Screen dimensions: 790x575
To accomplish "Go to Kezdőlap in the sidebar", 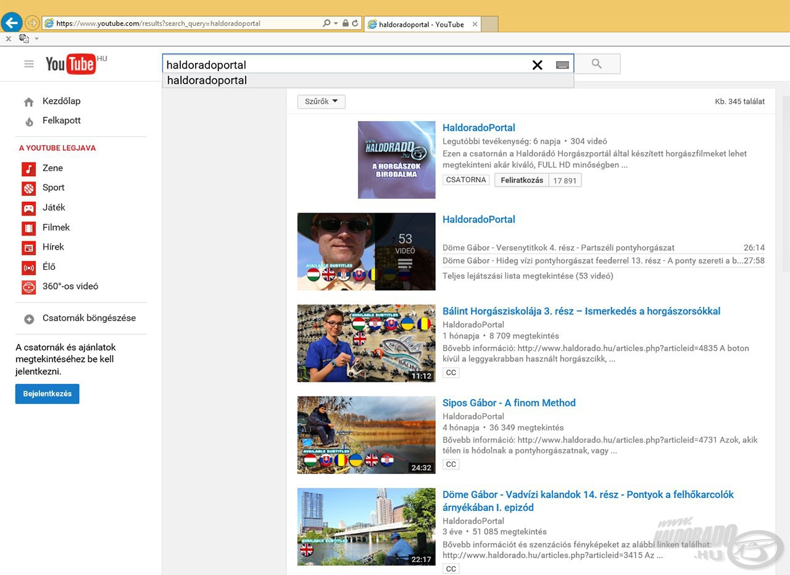I will tap(61, 101).
